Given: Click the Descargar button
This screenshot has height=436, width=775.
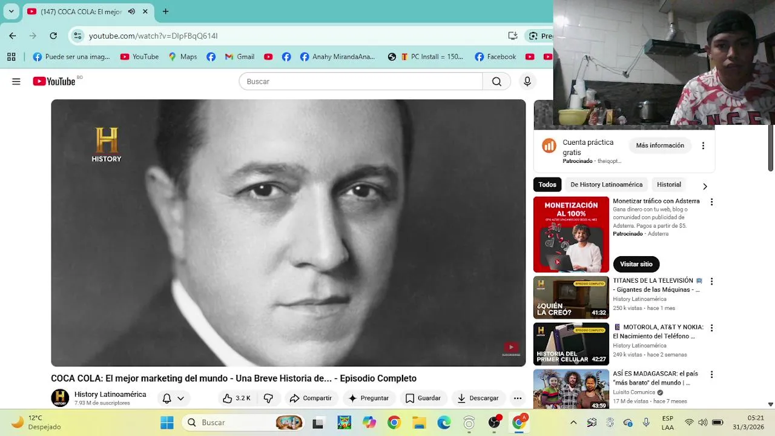Looking at the screenshot, I should point(478,398).
